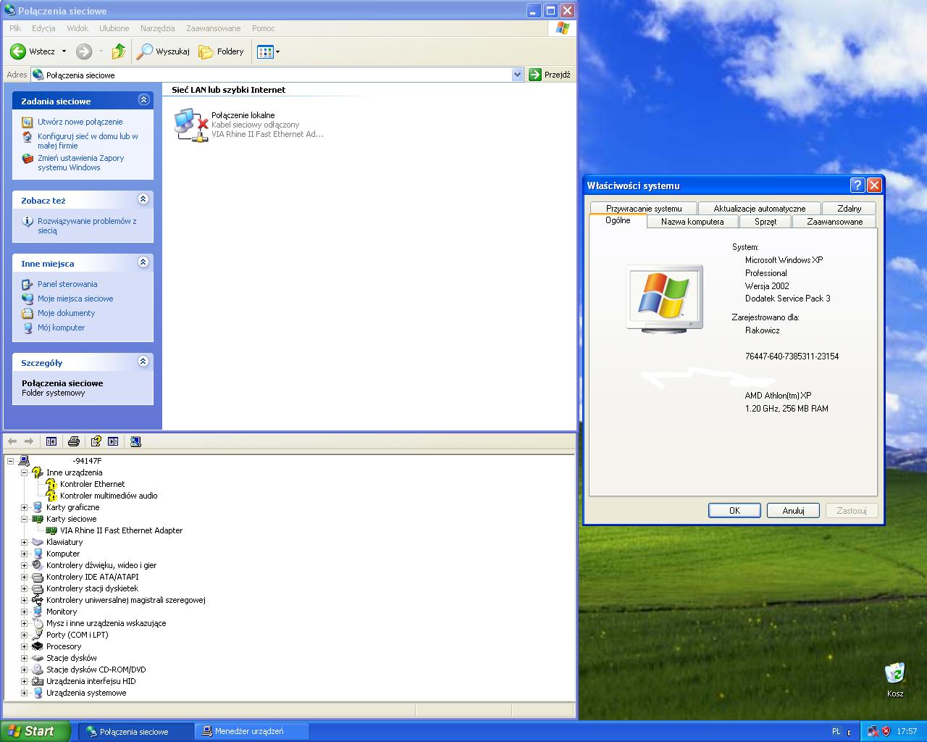Open Panel sterowania link

[67, 284]
